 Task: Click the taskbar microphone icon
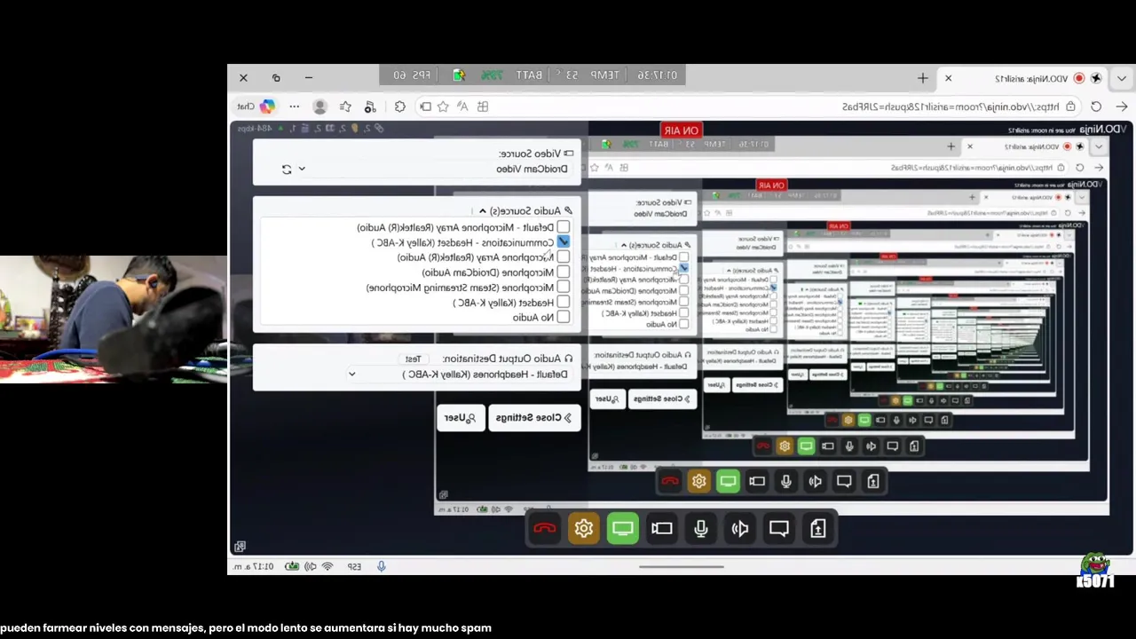(382, 566)
